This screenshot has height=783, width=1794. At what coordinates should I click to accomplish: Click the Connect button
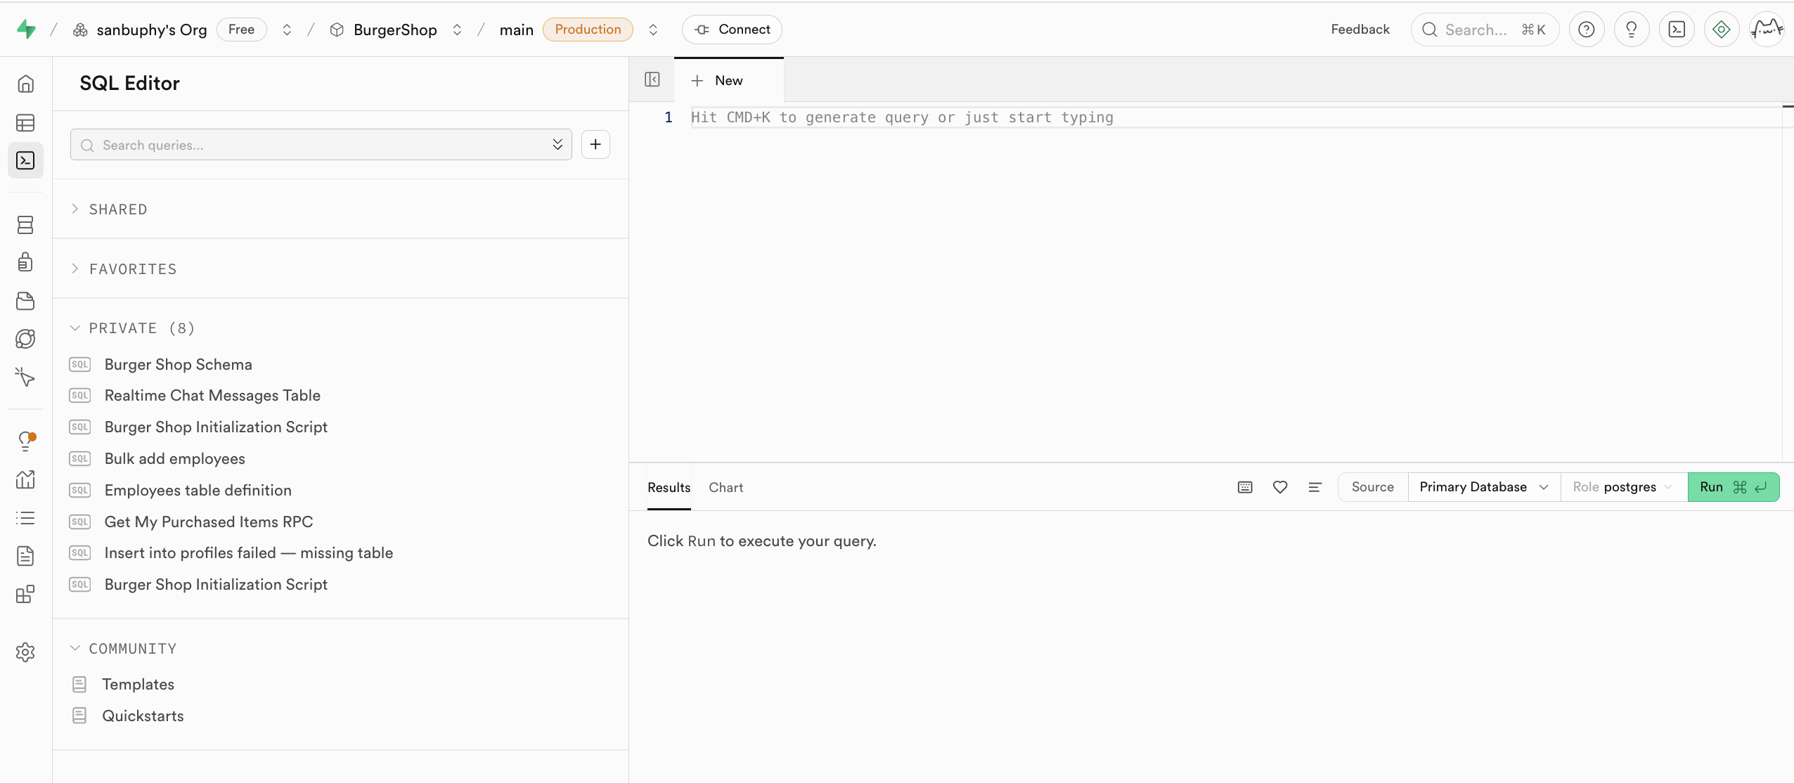tap(732, 30)
